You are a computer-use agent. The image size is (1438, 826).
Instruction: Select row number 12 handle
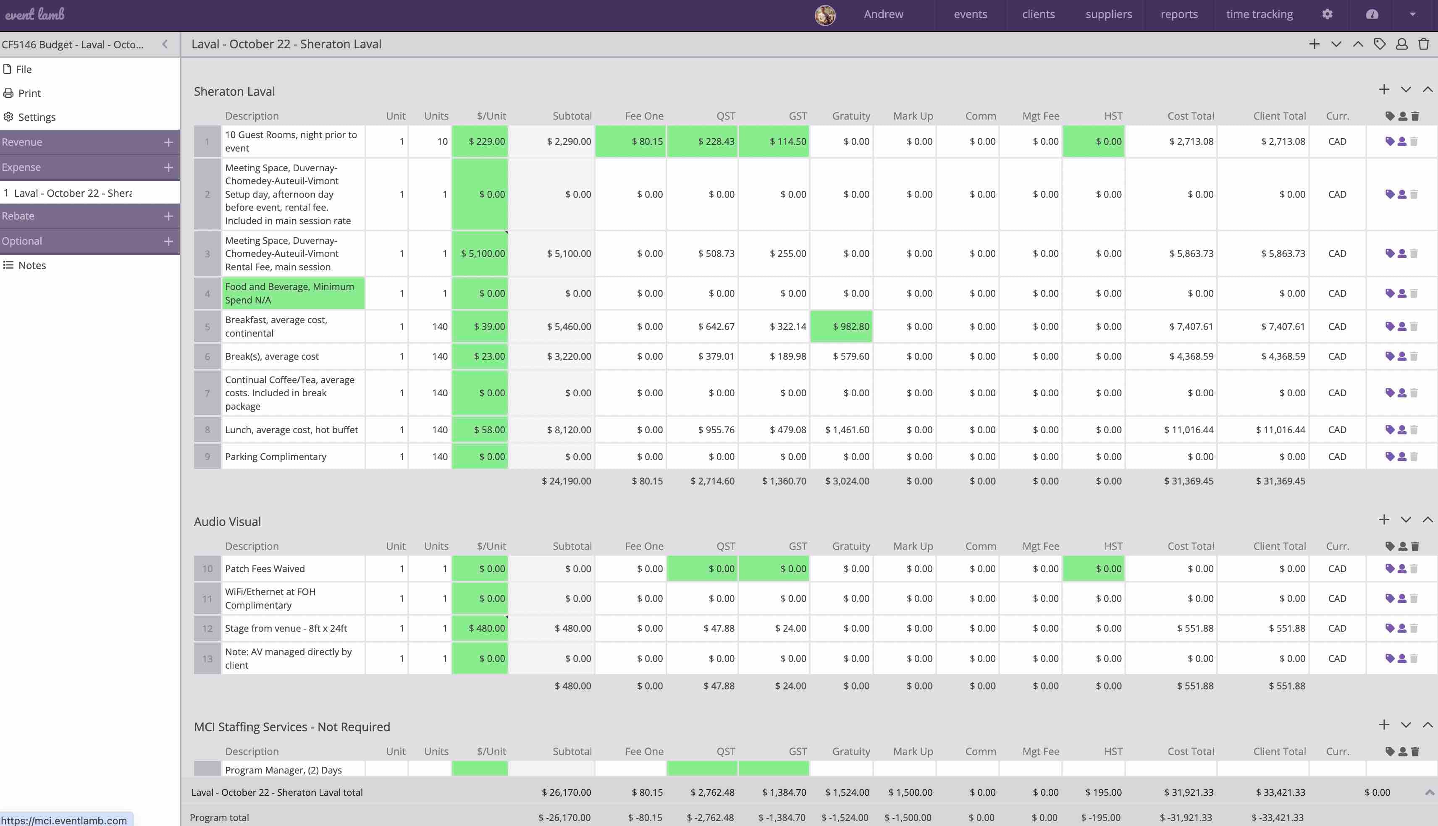(207, 628)
